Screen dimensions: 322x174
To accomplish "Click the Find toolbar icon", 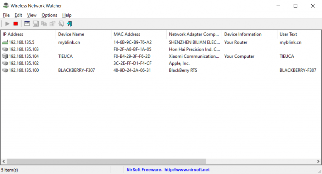I will (61, 24).
